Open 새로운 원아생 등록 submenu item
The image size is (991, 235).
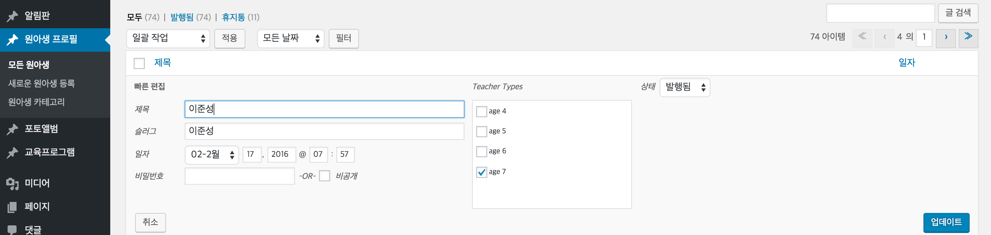42,83
